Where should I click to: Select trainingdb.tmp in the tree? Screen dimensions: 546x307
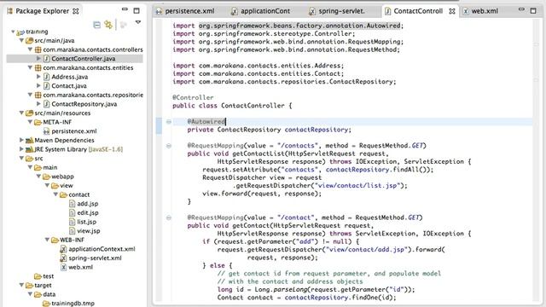[x=73, y=304]
